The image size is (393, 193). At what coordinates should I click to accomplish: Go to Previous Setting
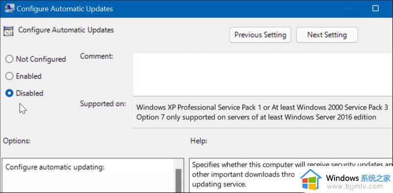pyautogui.click(x=260, y=35)
